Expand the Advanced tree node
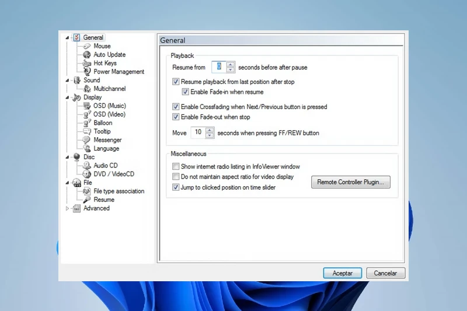467x311 pixels. [67, 208]
